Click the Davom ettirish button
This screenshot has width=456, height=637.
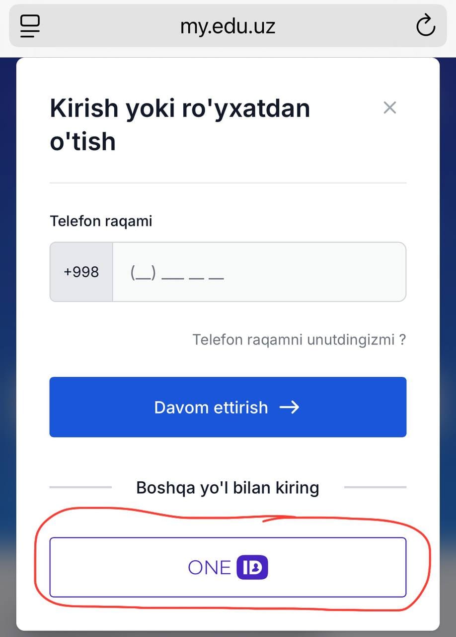pyautogui.click(x=228, y=407)
